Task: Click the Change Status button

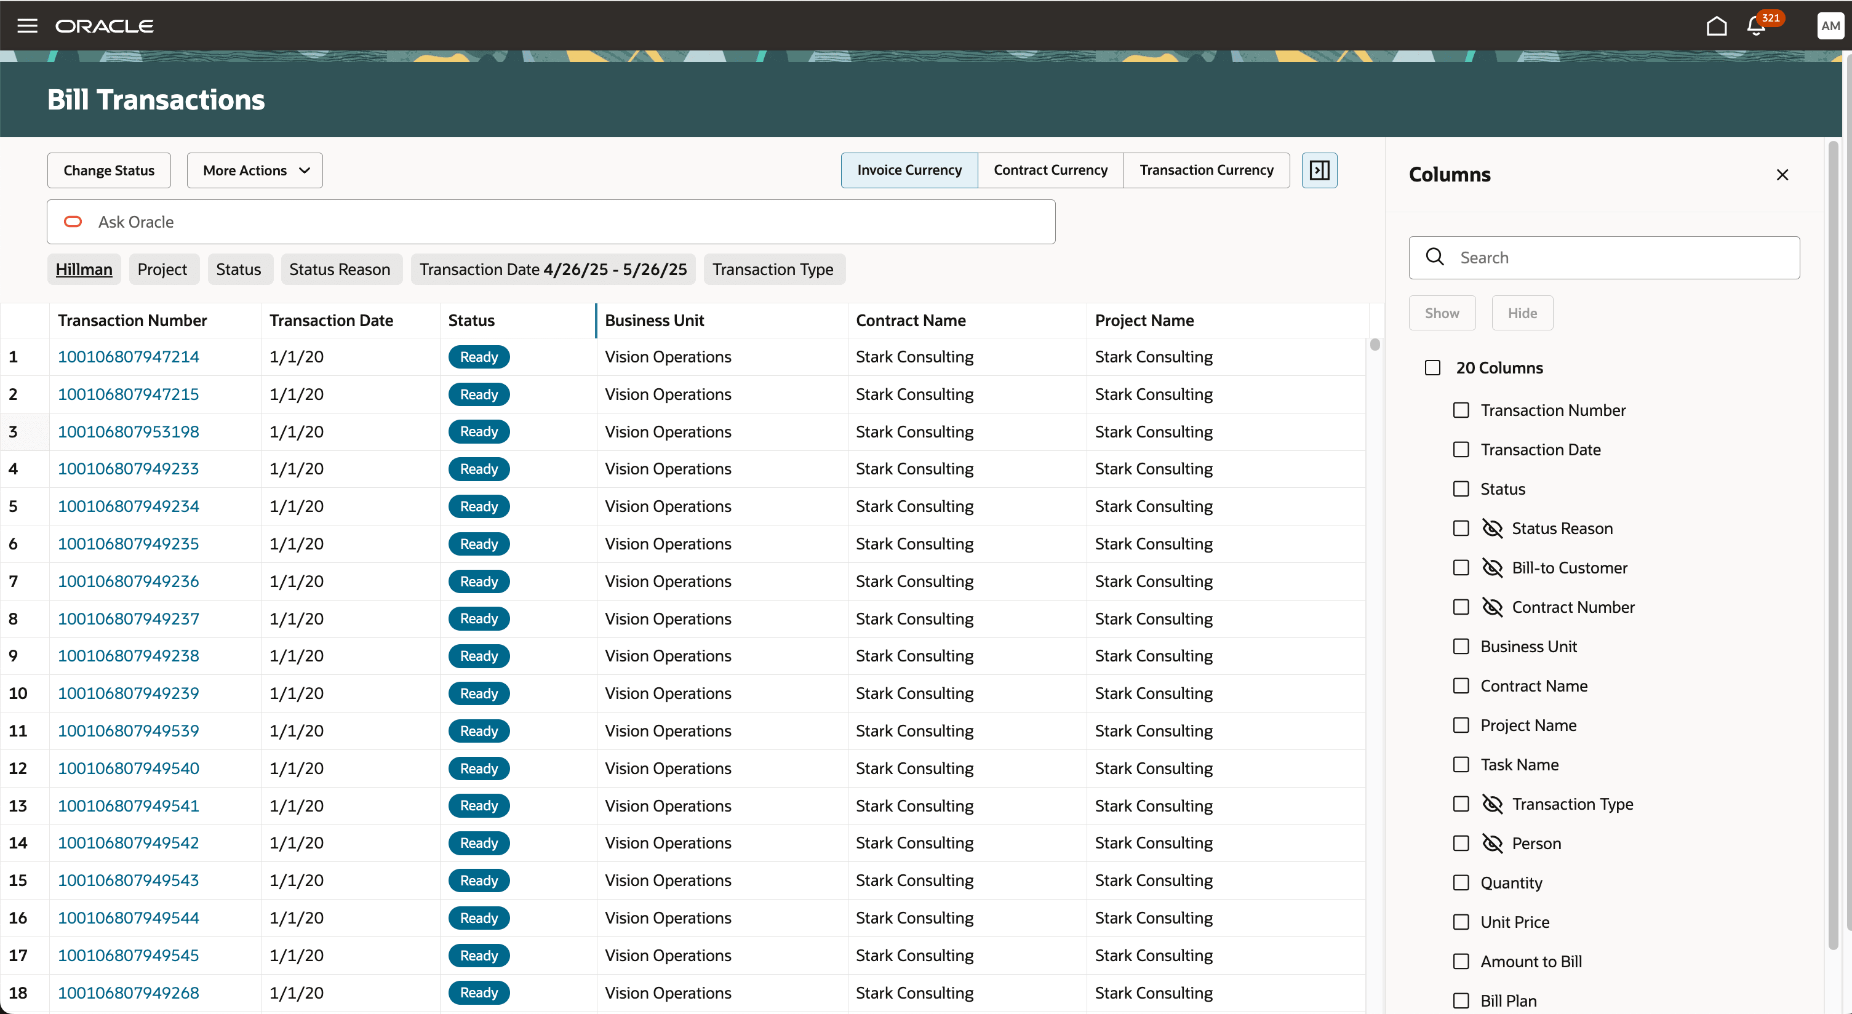Action: tap(108, 170)
